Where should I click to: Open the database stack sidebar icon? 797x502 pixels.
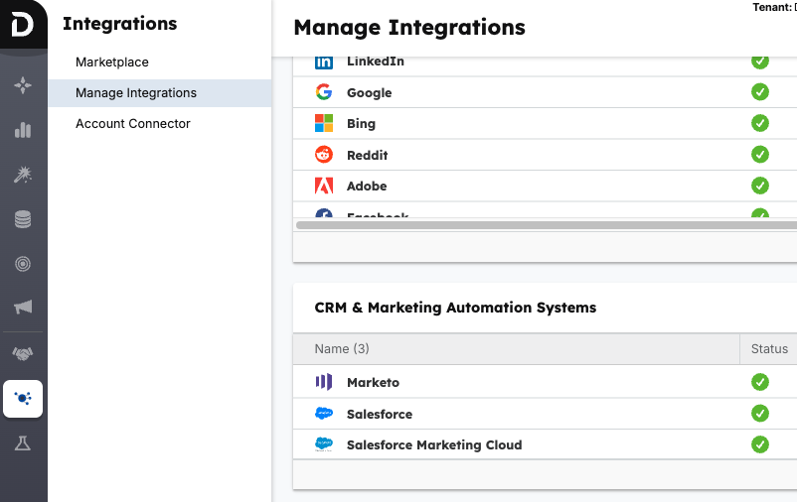click(23, 219)
